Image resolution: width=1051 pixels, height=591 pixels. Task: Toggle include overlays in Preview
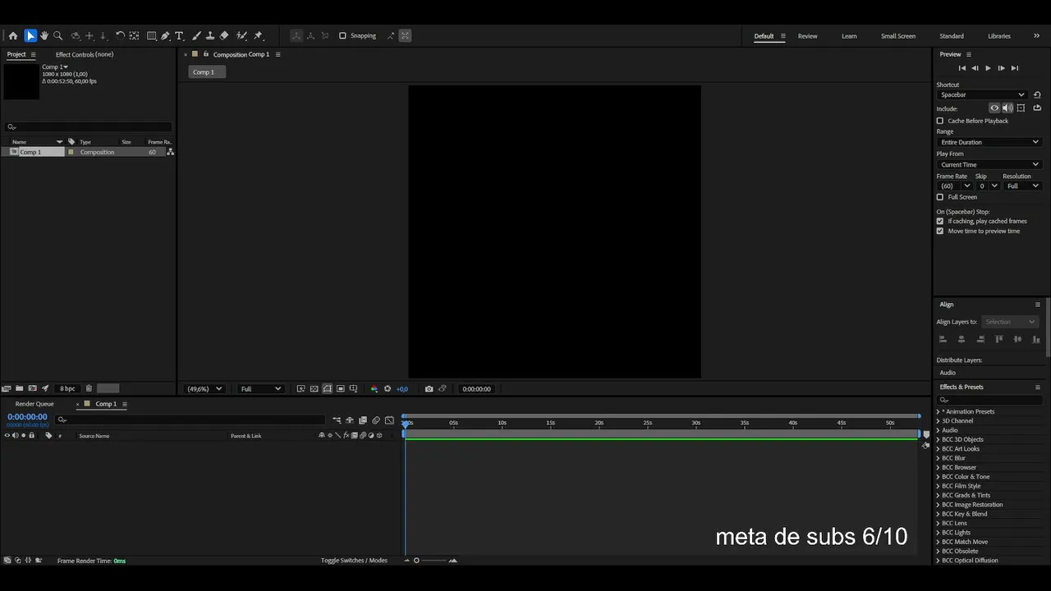click(1021, 108)
